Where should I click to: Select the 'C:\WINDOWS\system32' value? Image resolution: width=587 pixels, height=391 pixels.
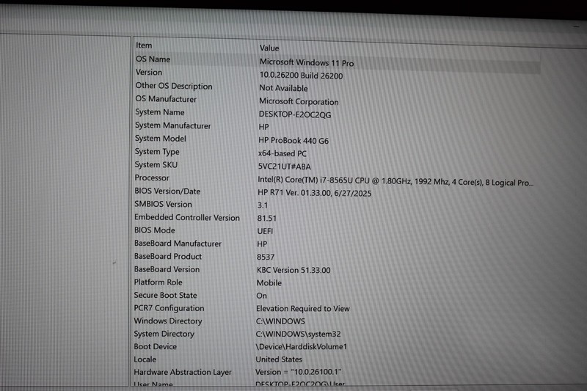click(x=298, y=334)
